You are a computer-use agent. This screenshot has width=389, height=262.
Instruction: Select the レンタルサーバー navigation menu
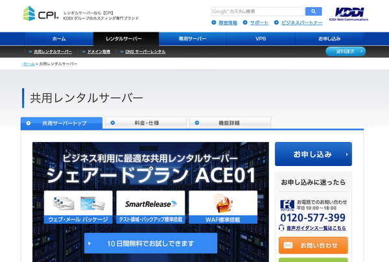point(126,39)
